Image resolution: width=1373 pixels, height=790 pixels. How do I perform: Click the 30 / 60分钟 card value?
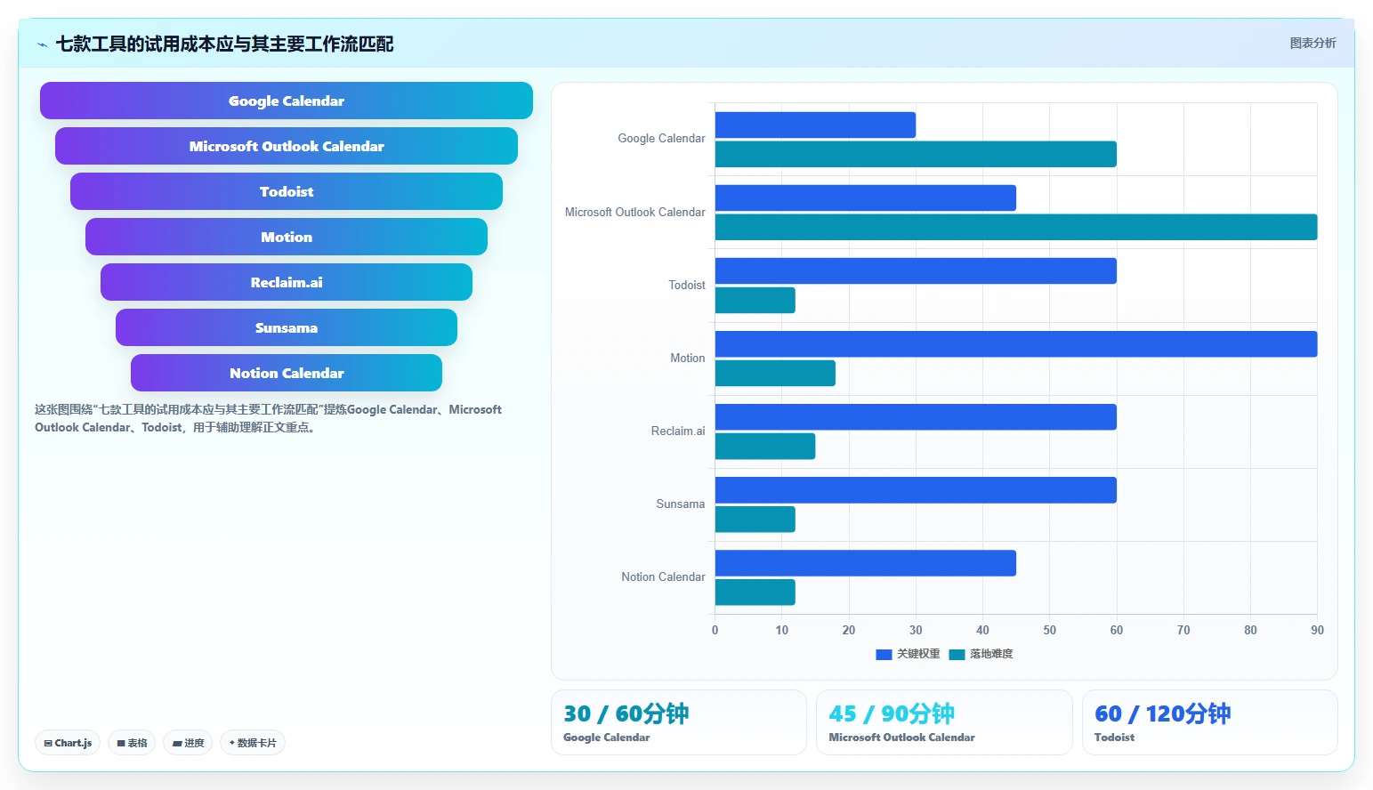626,713
